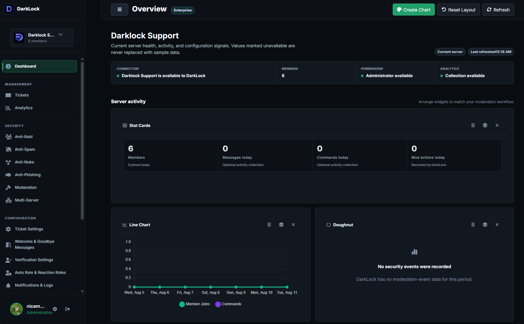Click the sidebar scrollbar down arrow
Screen dimensions: 524x324
coord(82,291)
